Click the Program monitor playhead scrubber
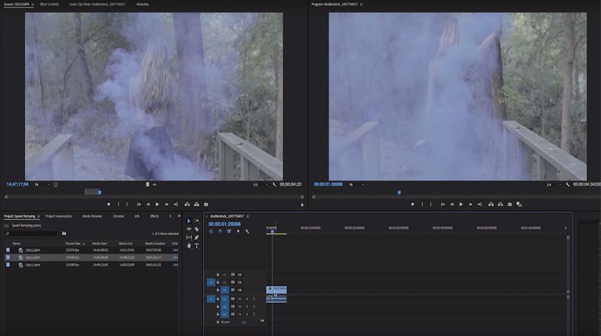The width and height of the screenshot is (601, 336). click(x=400, y=193)
